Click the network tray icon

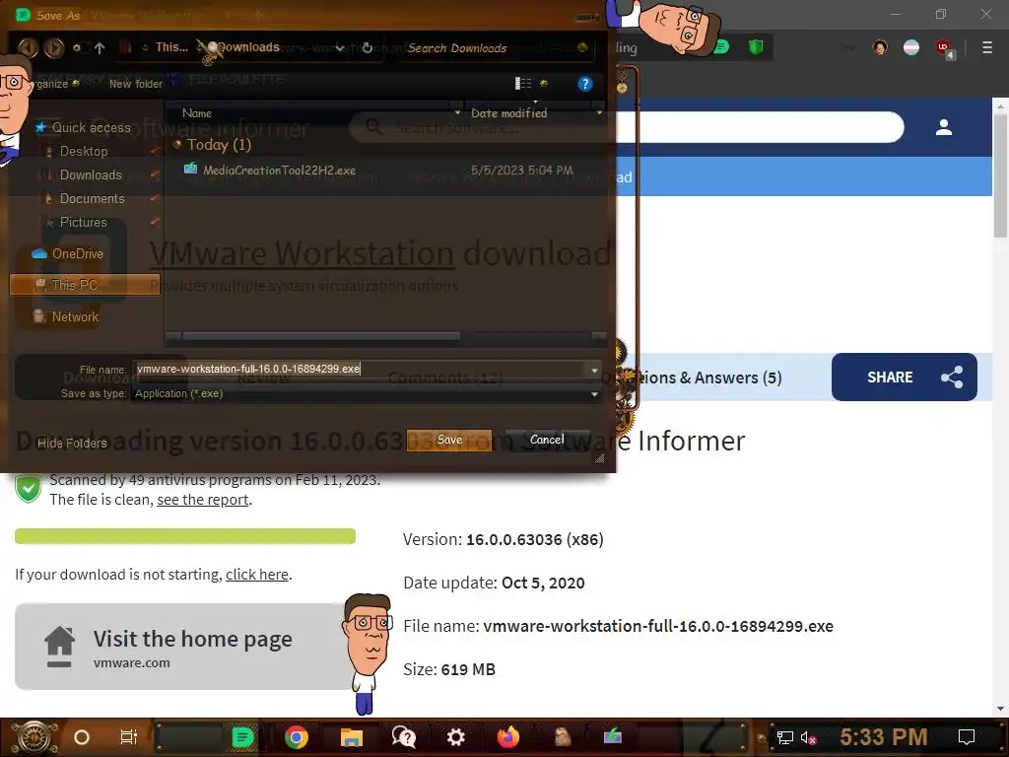click(x=784, y=737)
